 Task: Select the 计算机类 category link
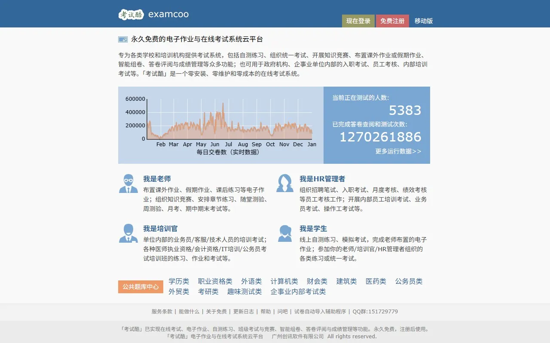coord(284,281)
